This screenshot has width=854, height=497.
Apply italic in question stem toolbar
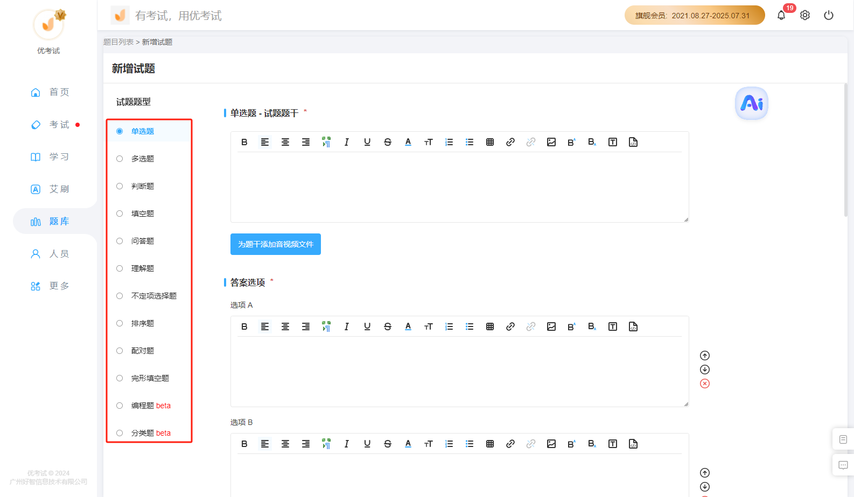347,142
